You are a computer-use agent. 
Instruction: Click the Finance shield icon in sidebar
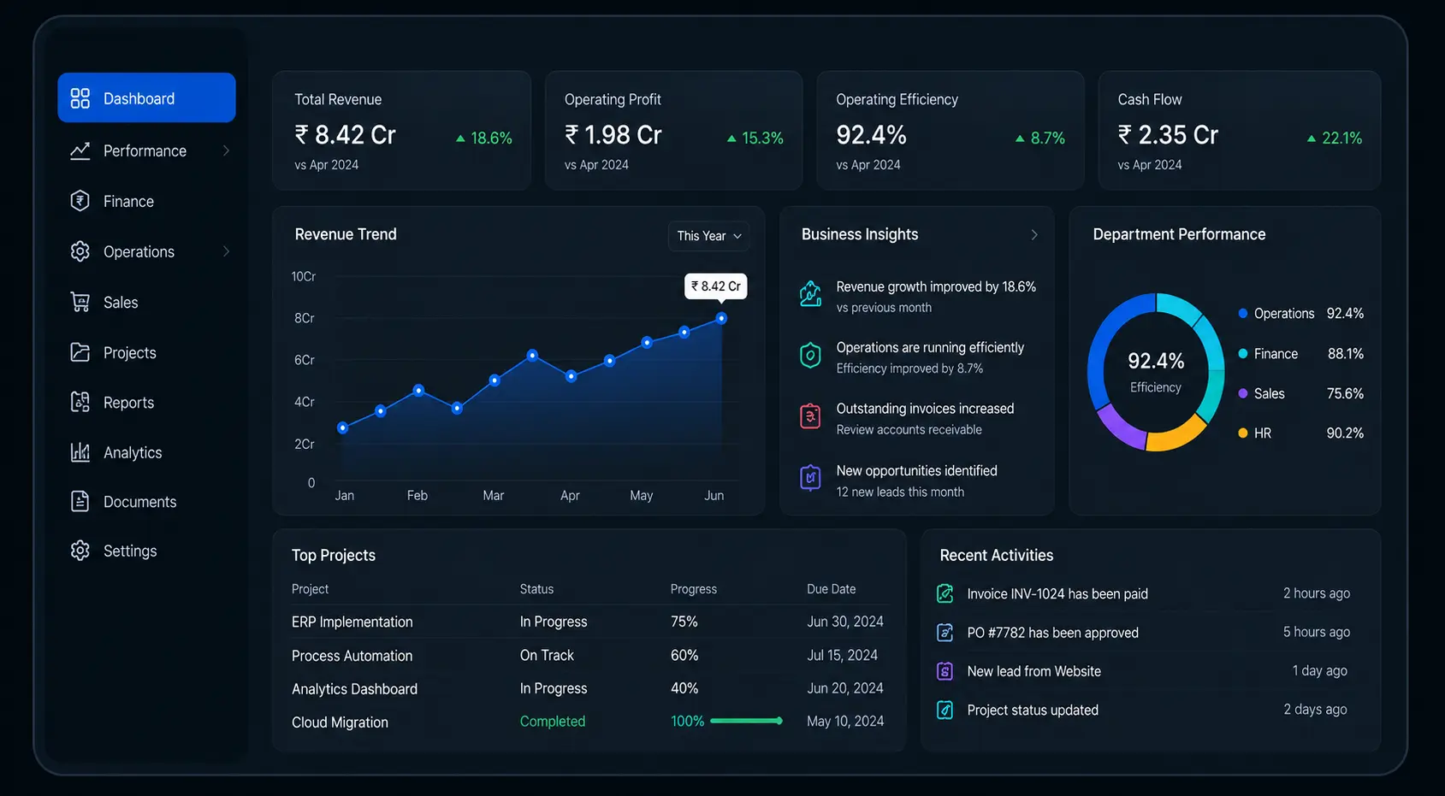coord(80,201)
